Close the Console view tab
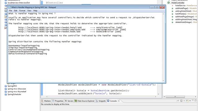Viewport: 198px width, 111px height. (x=118, y=101)
